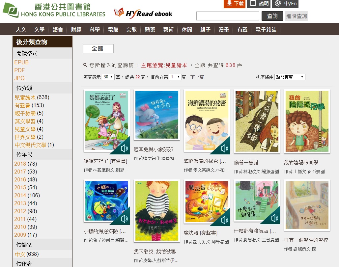Select the 全館 tab
This screenshot has height=267, width=339.
tap(98, 49)
